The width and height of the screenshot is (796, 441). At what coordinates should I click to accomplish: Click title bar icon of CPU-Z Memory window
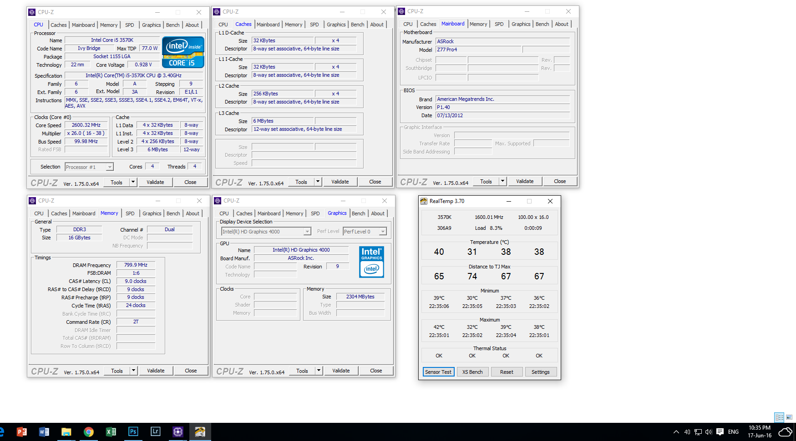[x=32, y=201]
